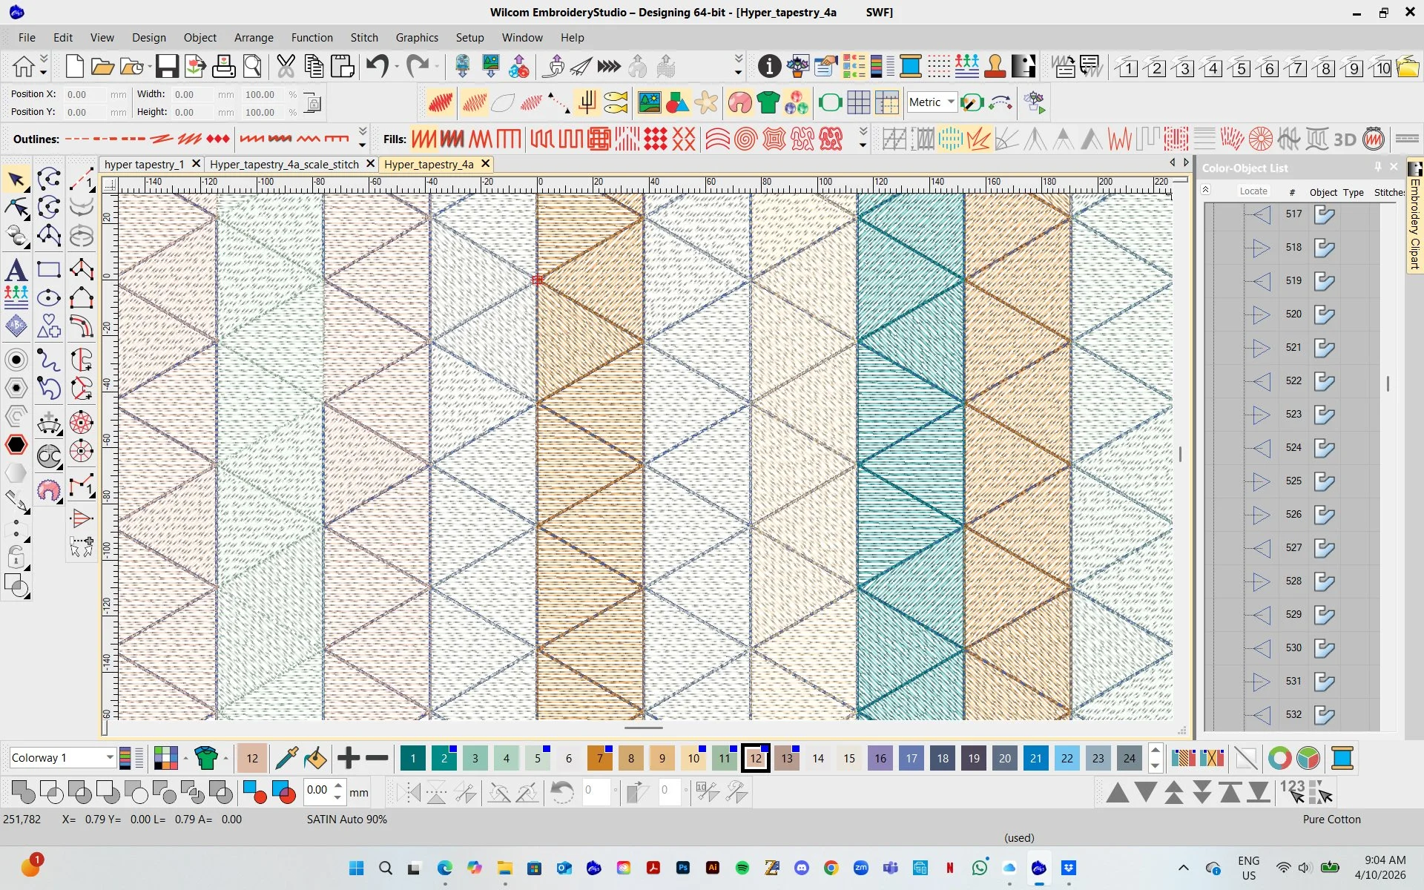Screen dimensions: 1424x890
Task: Save the design with the floppy disk icon
Action: (165, 65)
